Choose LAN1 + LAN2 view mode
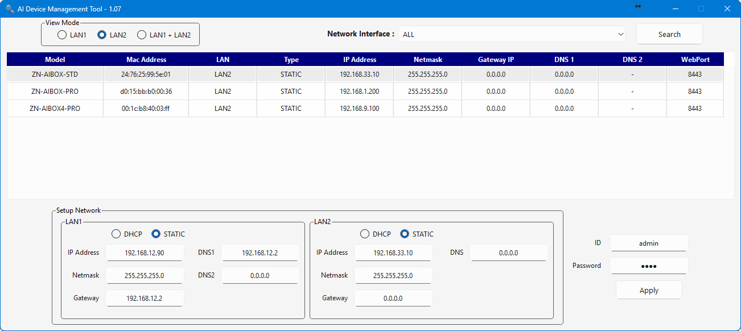This screenshot has height=331, width=741. coord(142,35)
